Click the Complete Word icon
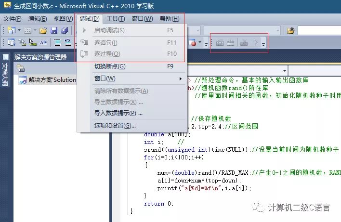 click(x=43, y=42)
